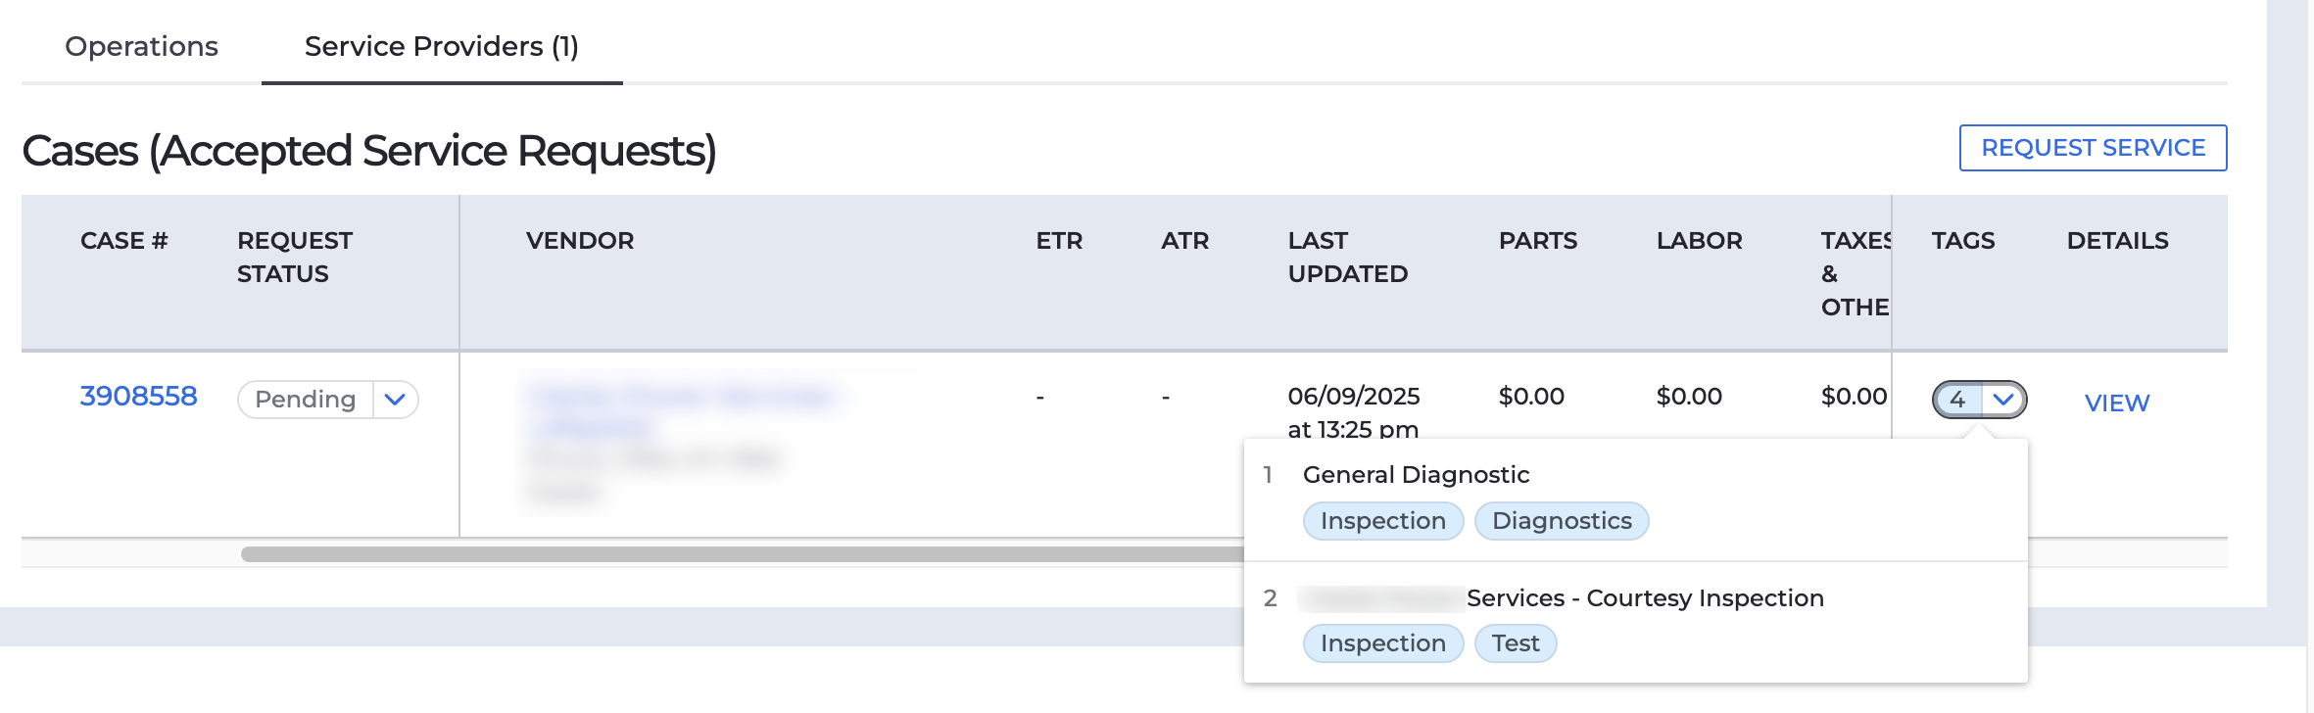2314x713 pixels.
Task: Click the VENDOR column header
Action: click(x=579, y=240)
